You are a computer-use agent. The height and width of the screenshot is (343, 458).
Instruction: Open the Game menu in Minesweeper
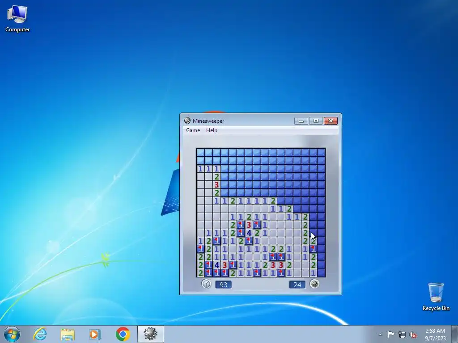click(x=193, y=130)
